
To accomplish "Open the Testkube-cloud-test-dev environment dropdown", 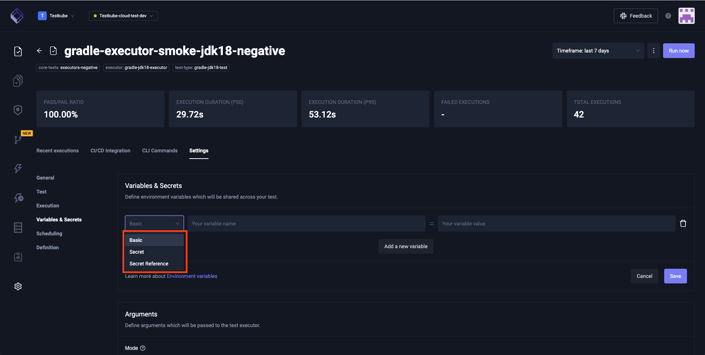I will click(x=123, y=16).
